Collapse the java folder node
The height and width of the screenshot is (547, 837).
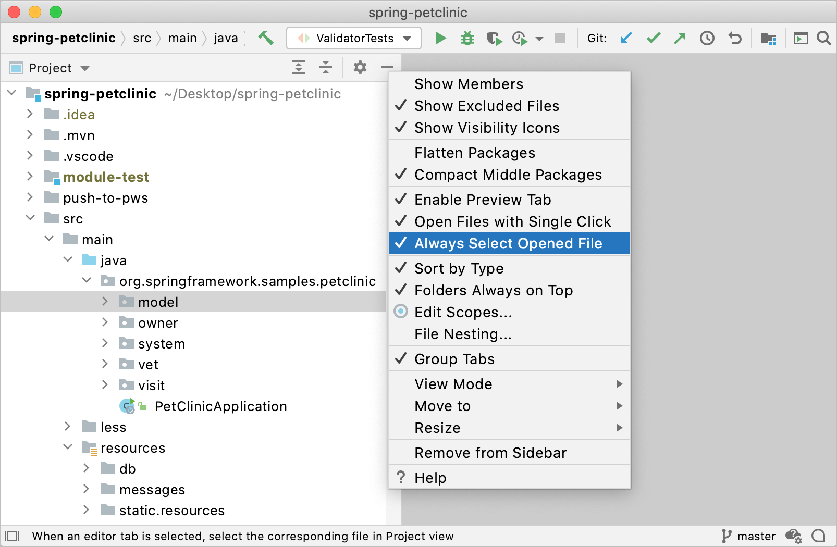point(68,259)
